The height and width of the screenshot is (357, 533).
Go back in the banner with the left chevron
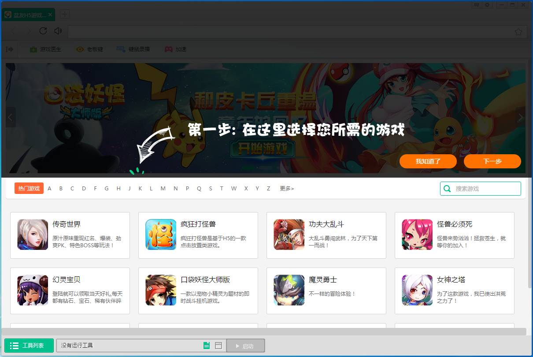(10, 117)
